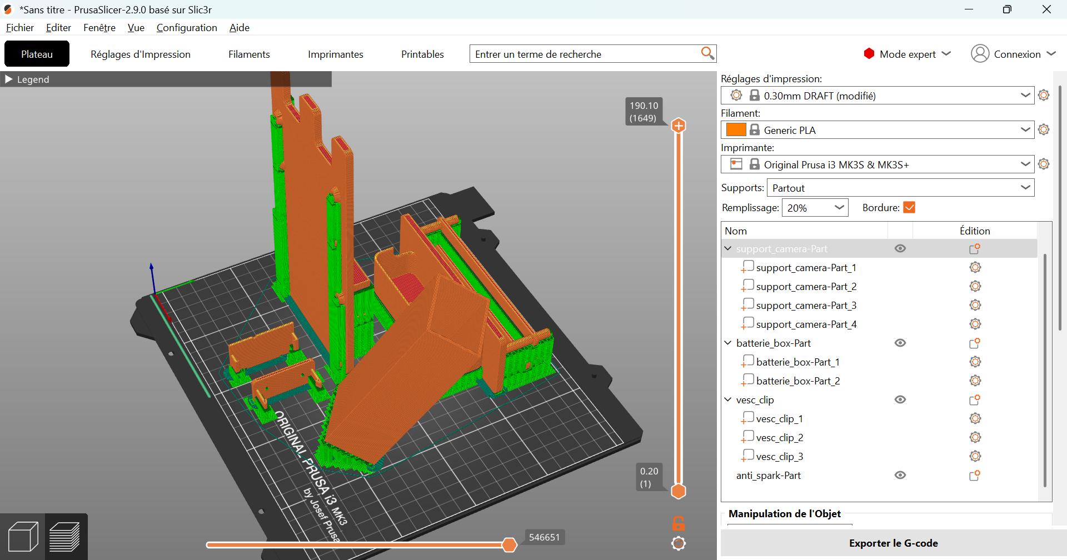This screenshot has width=1067, height=560.
Task: Switch to the Réglages d'Impression tab
Action: point(141,54)
